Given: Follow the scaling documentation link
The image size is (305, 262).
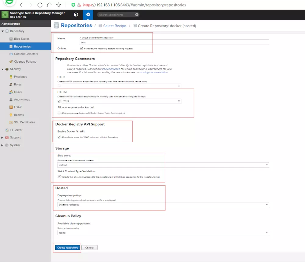Looking at the screenshot, I should point(154,72).
